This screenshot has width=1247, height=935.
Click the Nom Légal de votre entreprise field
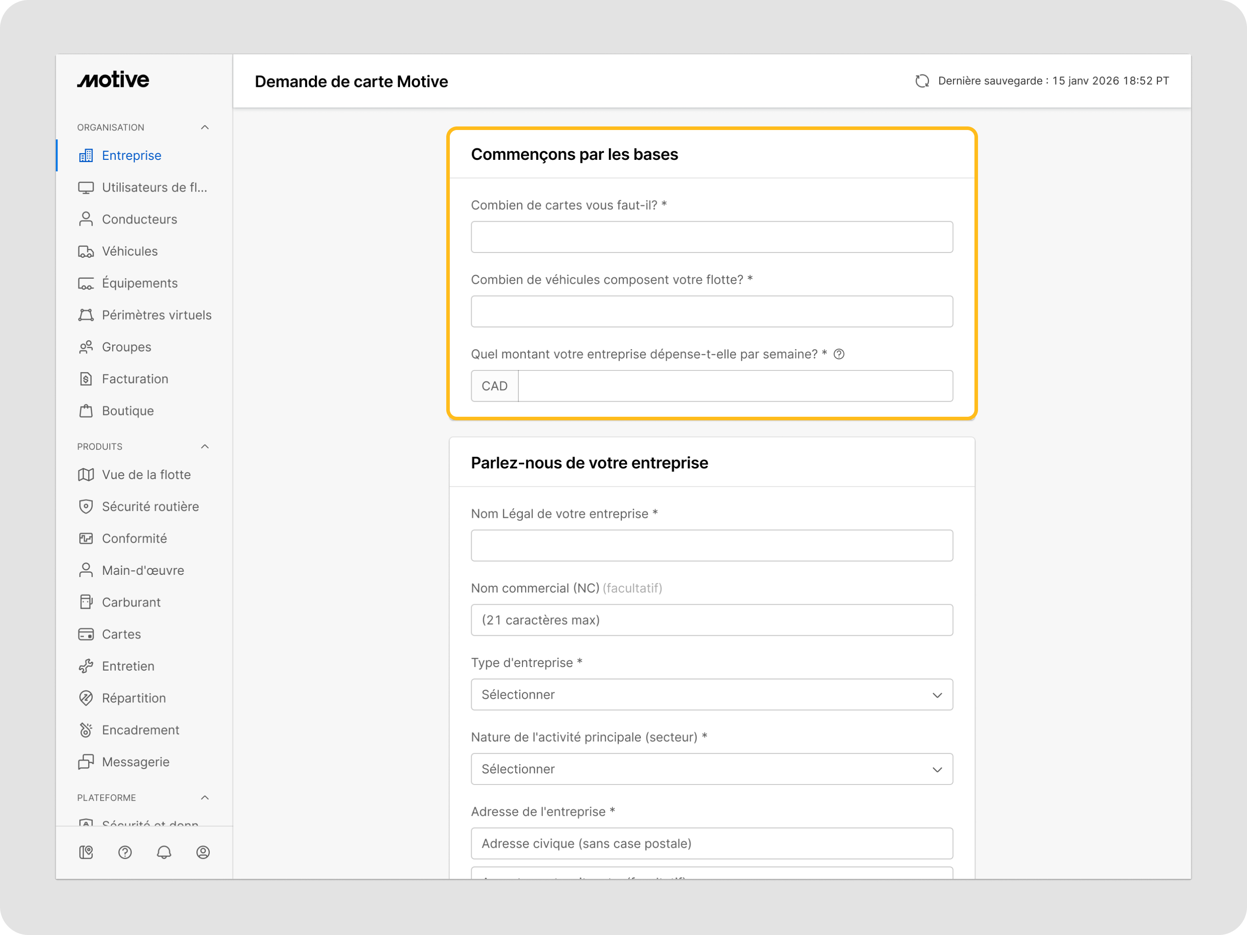tap(712, 545)
